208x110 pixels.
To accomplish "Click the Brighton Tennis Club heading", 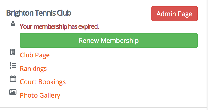I will coord(39,13).
